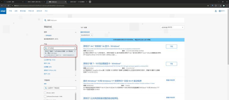Open the tab search dropdown arrow

pos(2,2)
